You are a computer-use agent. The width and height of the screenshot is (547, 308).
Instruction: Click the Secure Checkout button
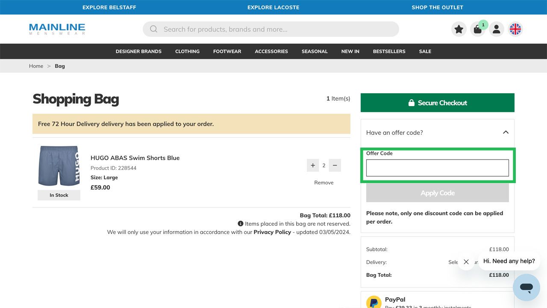438,103
